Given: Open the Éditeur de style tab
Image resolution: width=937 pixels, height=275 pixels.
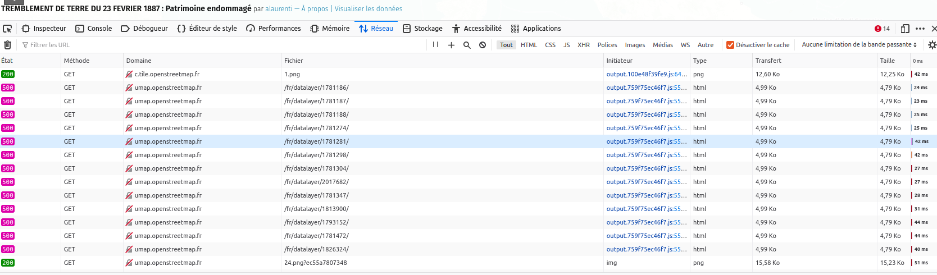Looking at the screenshot, I should coord(207,29).
